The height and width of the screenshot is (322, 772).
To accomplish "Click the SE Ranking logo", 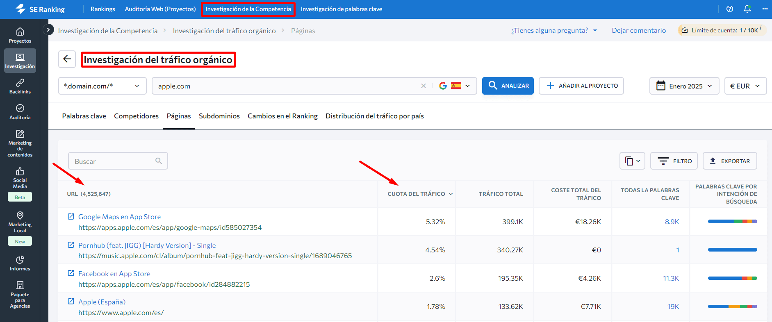I will coord(40,9).
